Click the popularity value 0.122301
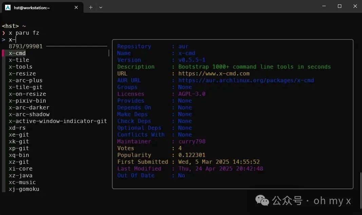The width and height of the screenshot is (362, 215). tap(192, 155)
